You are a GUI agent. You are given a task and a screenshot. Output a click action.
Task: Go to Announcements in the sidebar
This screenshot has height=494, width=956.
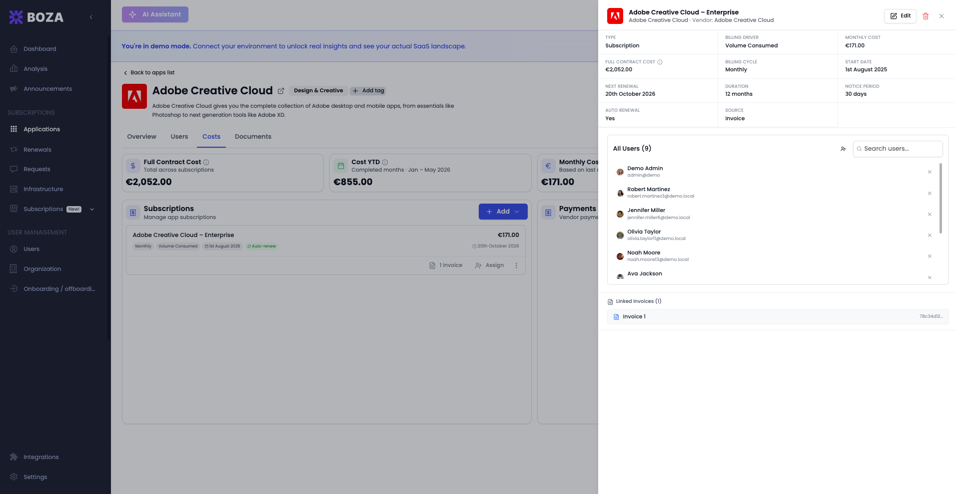tap(47, 89)
